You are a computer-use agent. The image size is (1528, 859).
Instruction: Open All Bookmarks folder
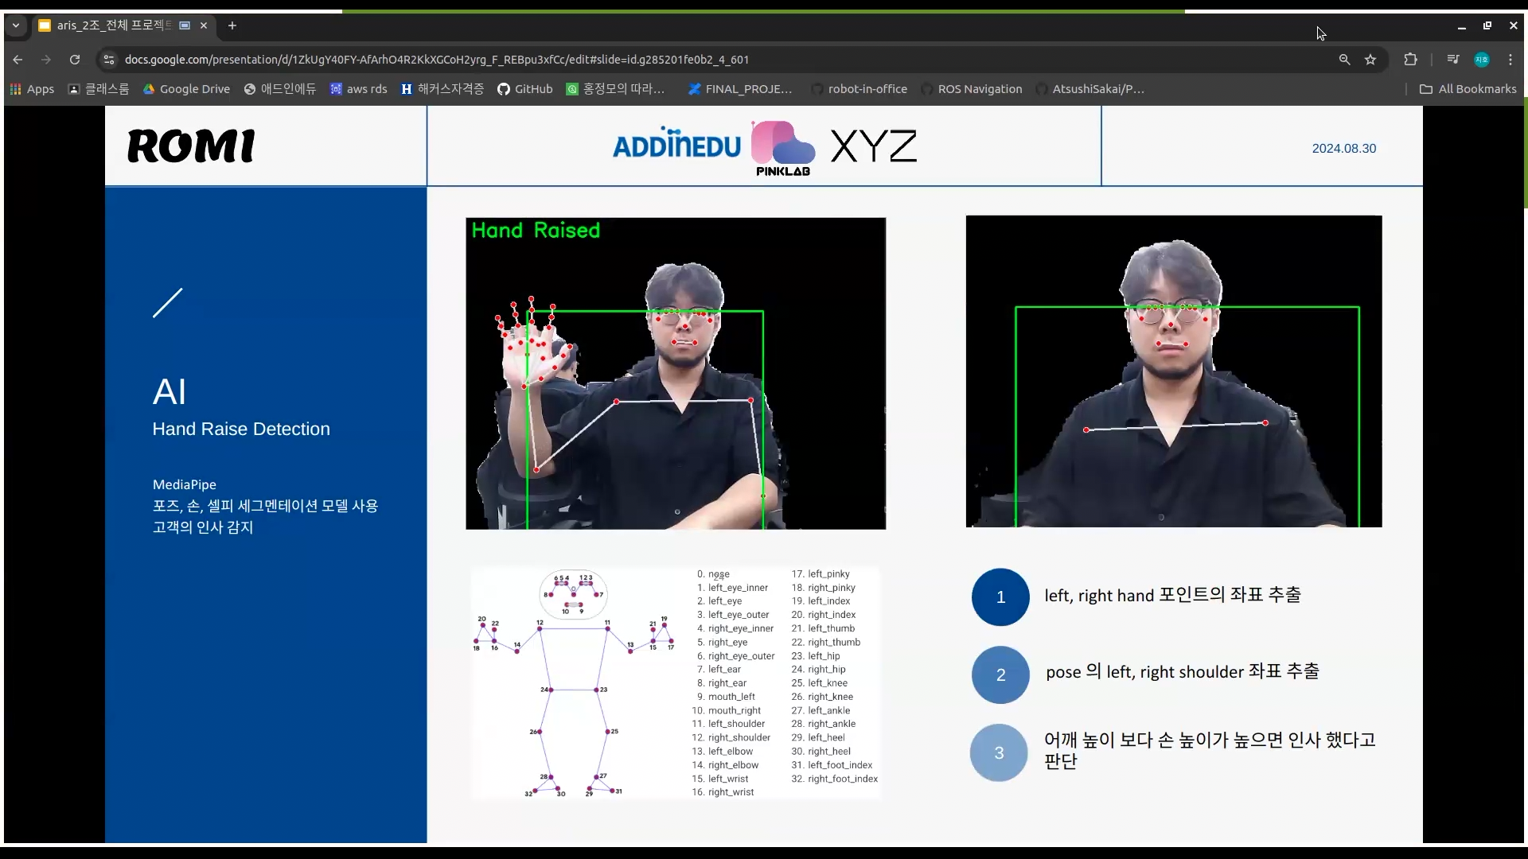[1468, 89]
